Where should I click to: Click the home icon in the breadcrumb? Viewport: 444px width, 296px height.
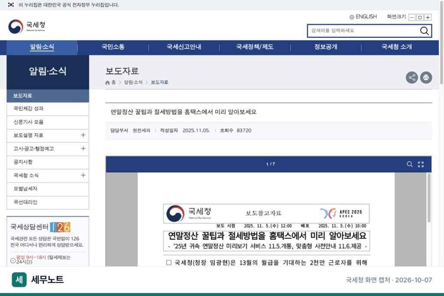click(x=108, y=82)
